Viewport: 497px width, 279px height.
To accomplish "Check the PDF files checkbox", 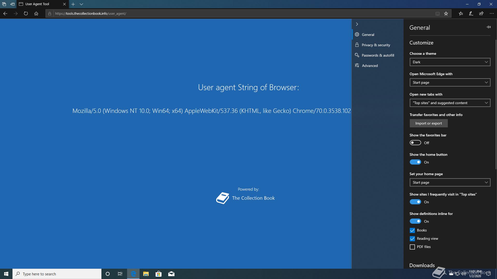I will pos(412,247).
